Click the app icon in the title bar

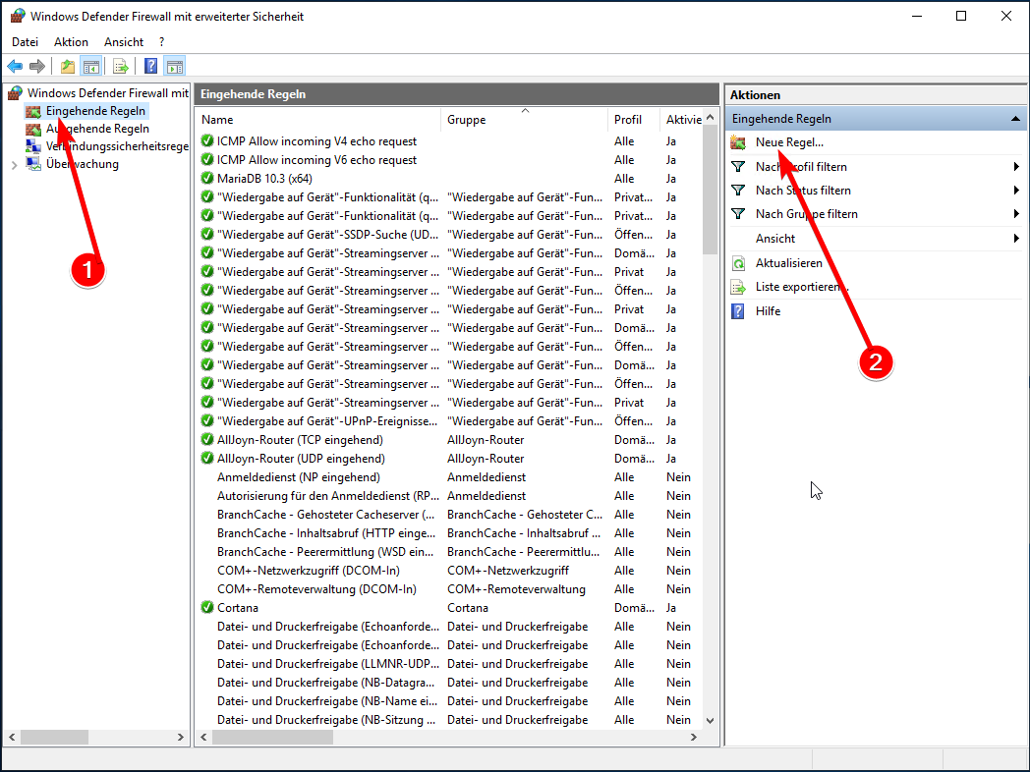click(x=17, y=17)
